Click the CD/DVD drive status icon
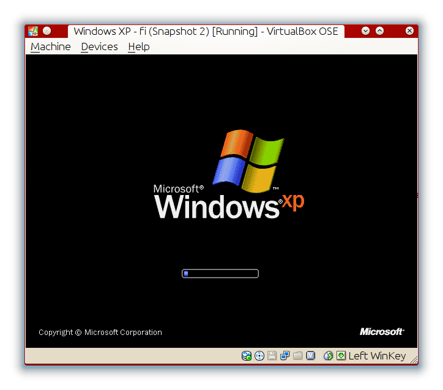443x390 pixels. [259, 356]
